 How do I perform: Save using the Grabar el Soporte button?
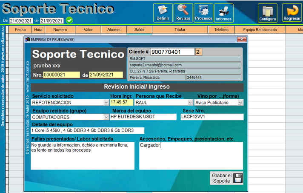227,178
